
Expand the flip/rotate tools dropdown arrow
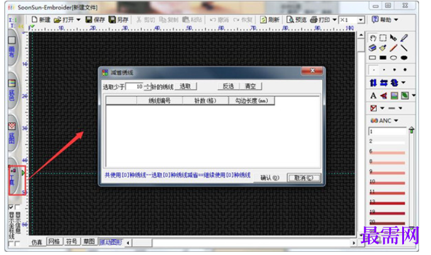pos(403,82)
